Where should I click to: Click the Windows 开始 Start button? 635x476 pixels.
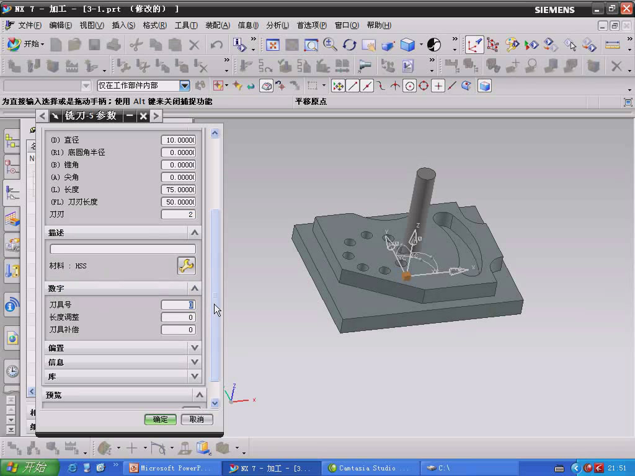30,467
